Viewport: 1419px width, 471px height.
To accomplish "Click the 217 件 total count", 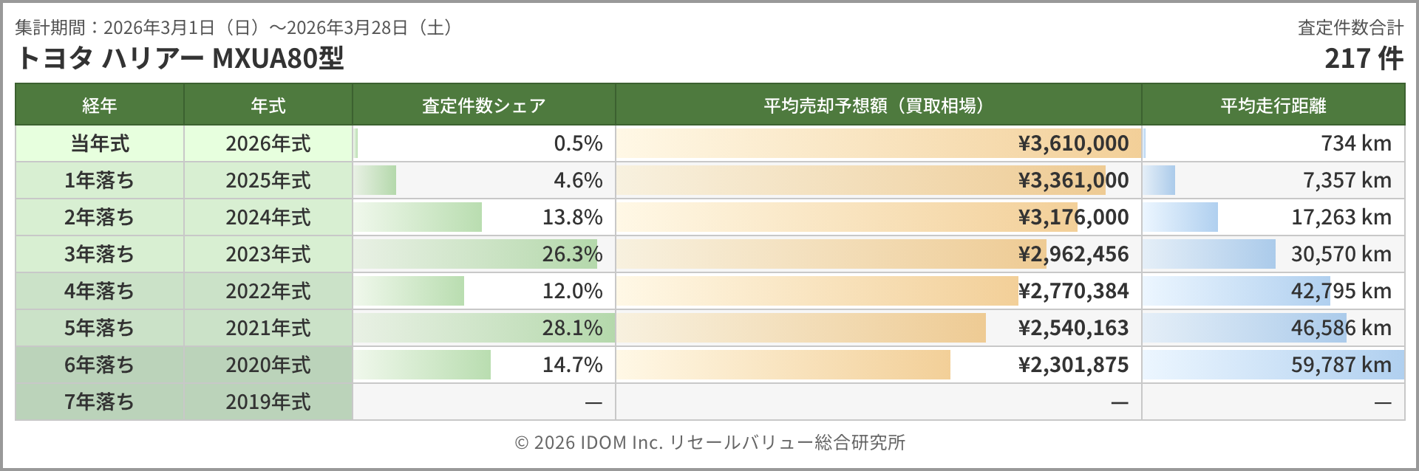I will pos(1363,58).
